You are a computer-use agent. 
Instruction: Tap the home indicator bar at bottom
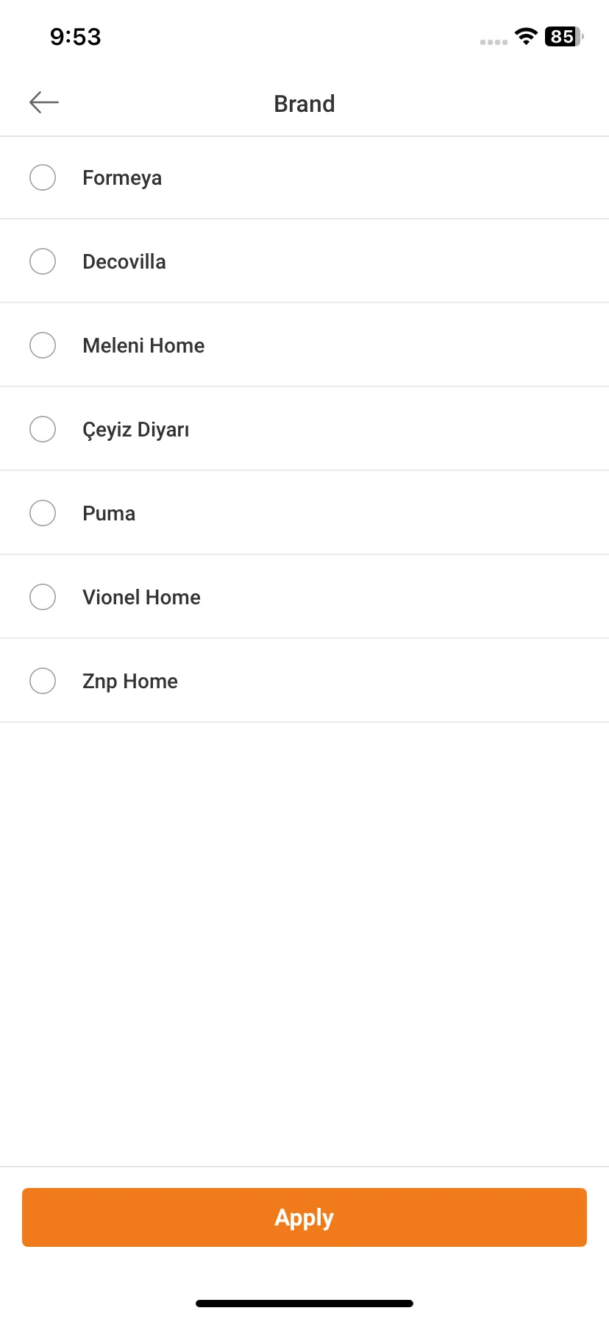(304, 1304)
